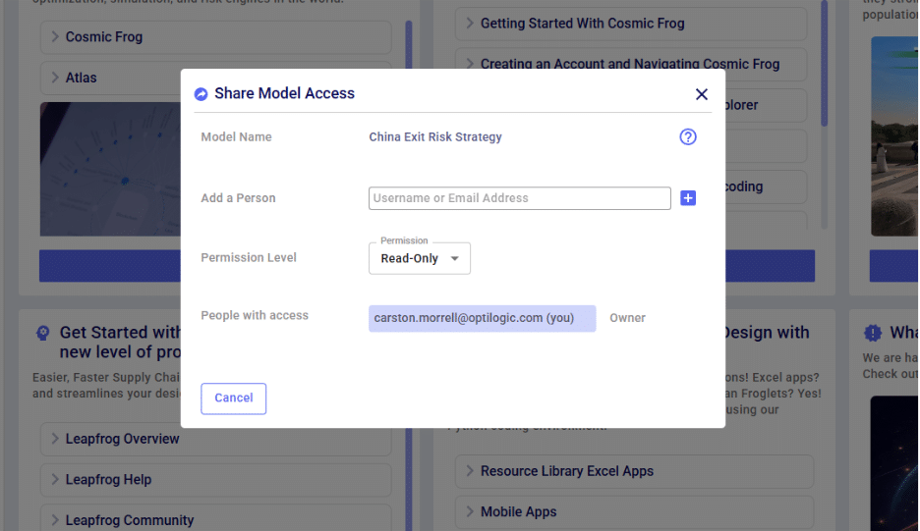Image resolution: width=920 pixels, height=531 pixels.
Task: Click China Exit Risk Strategy model name
Action: pyautogui.click(x=435, y=136)
